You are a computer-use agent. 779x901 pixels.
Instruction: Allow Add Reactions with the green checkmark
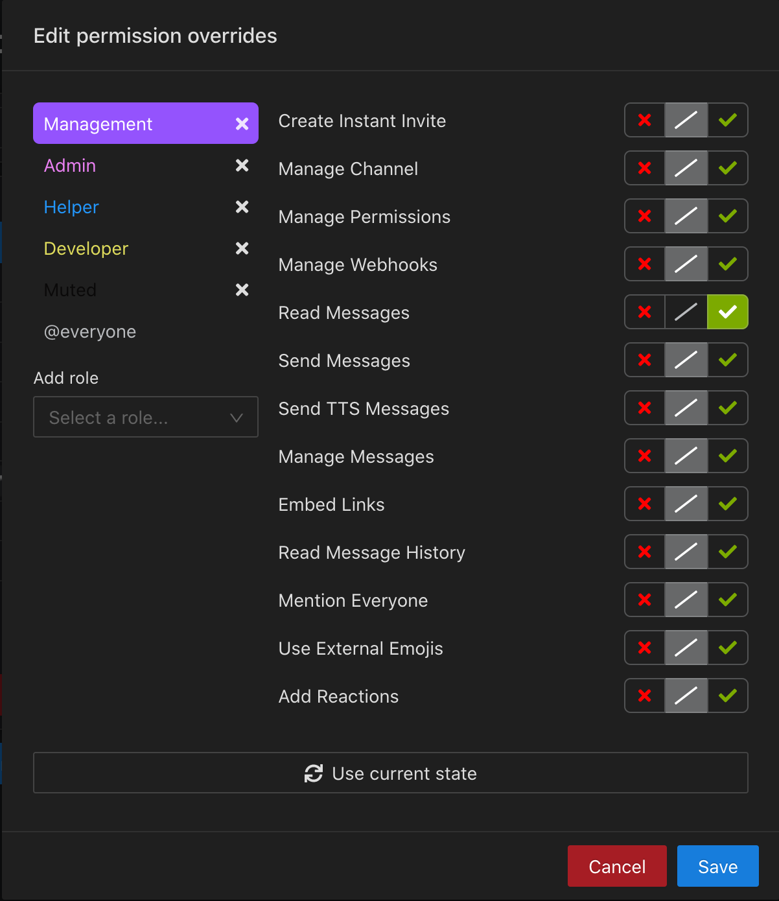[728, 696]
